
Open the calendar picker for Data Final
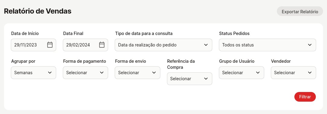coord(102,45)
